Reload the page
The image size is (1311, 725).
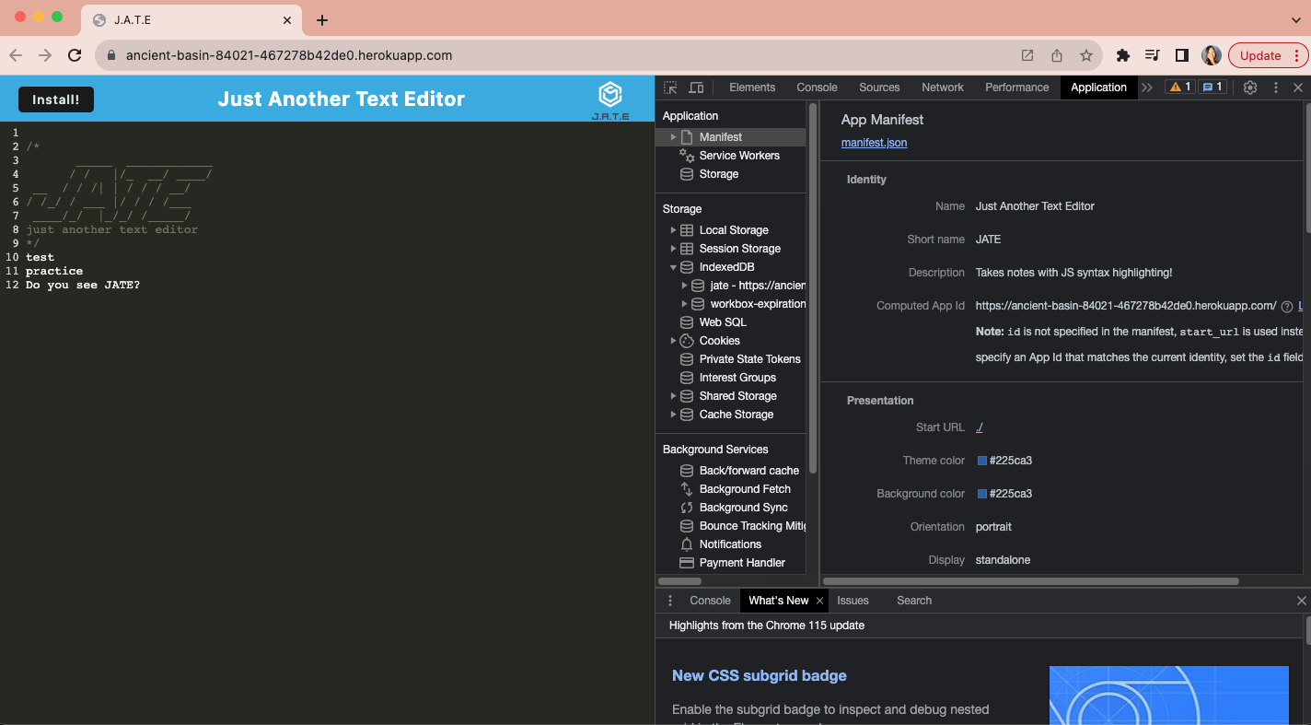pos(75,55)
